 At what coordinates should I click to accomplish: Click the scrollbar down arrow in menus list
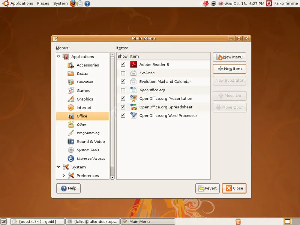click(x=112, y=177)
